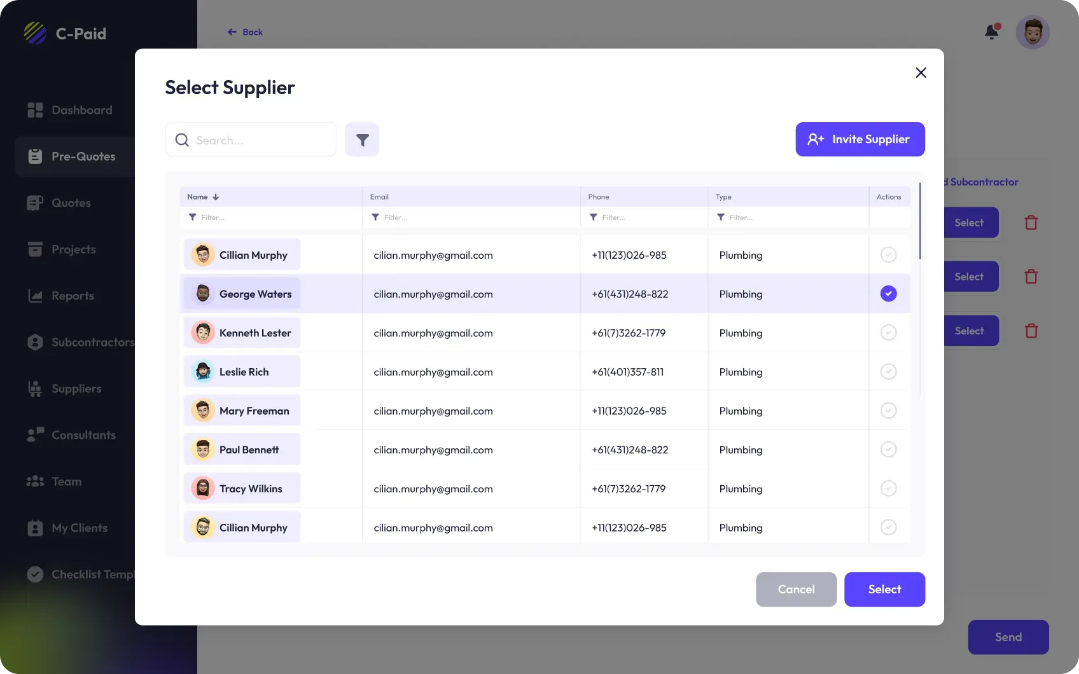Open the user profile avatar
Screen dimensions: 1079x674
pyautogui.click(x=1032, y=32)
